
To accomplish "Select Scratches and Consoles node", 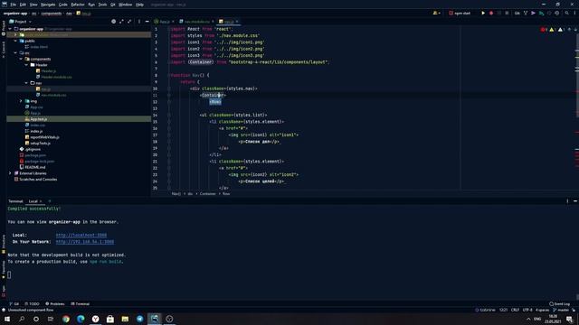I will point(38,180).
